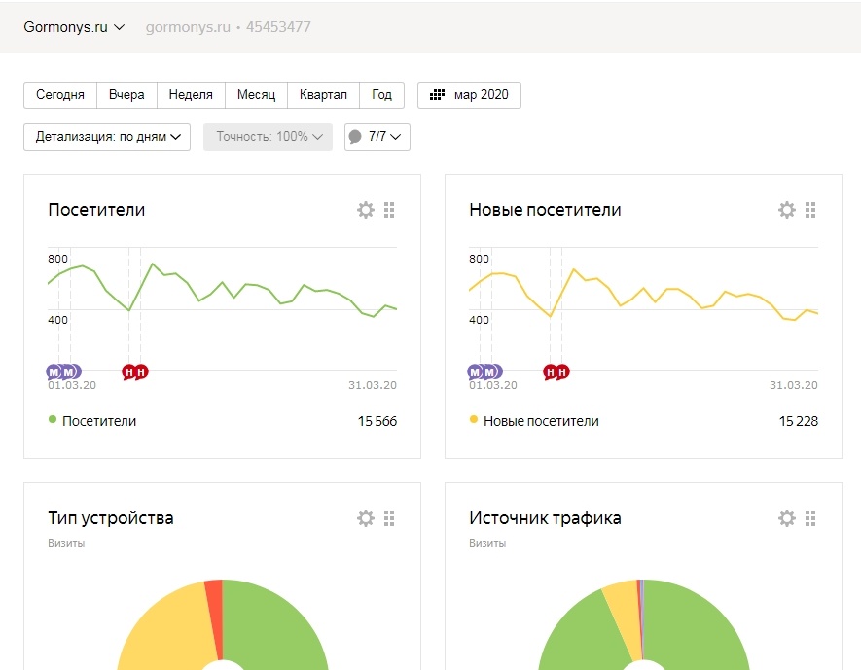The width and height of the screenshot is (861, 670).
Task: Select the Год period tab
Action: [382, 95]
